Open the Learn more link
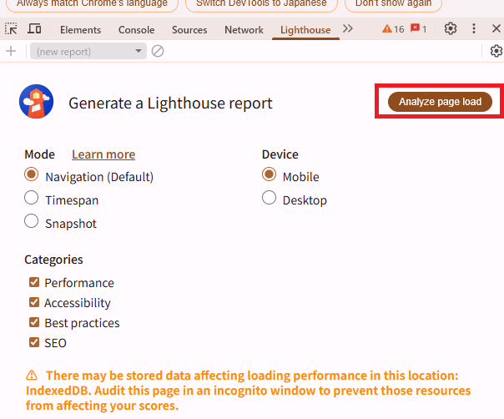This screenshot has width=504, height=419. [x=103, y=154]
